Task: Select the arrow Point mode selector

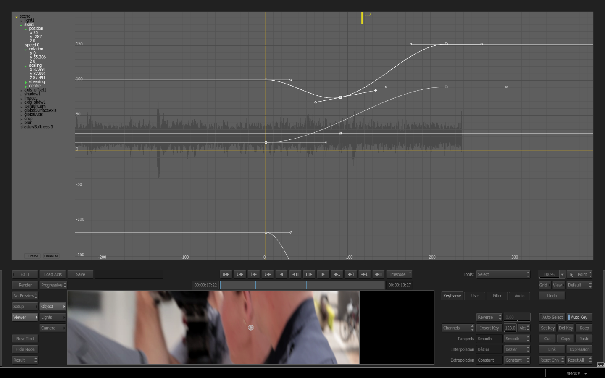Action: coord(580,274)
